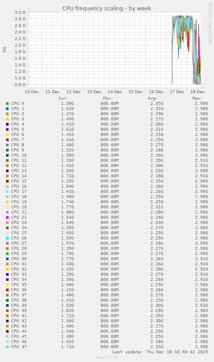
Task: Click the chart title CPU frequency scaling
Action: (107, 8)
